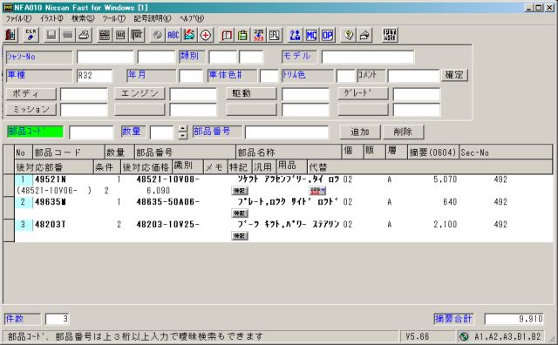Click part number 48203-10V25-
Image resolution: width=558 pixels, height=345 pixels.
[x=168, y=225]
